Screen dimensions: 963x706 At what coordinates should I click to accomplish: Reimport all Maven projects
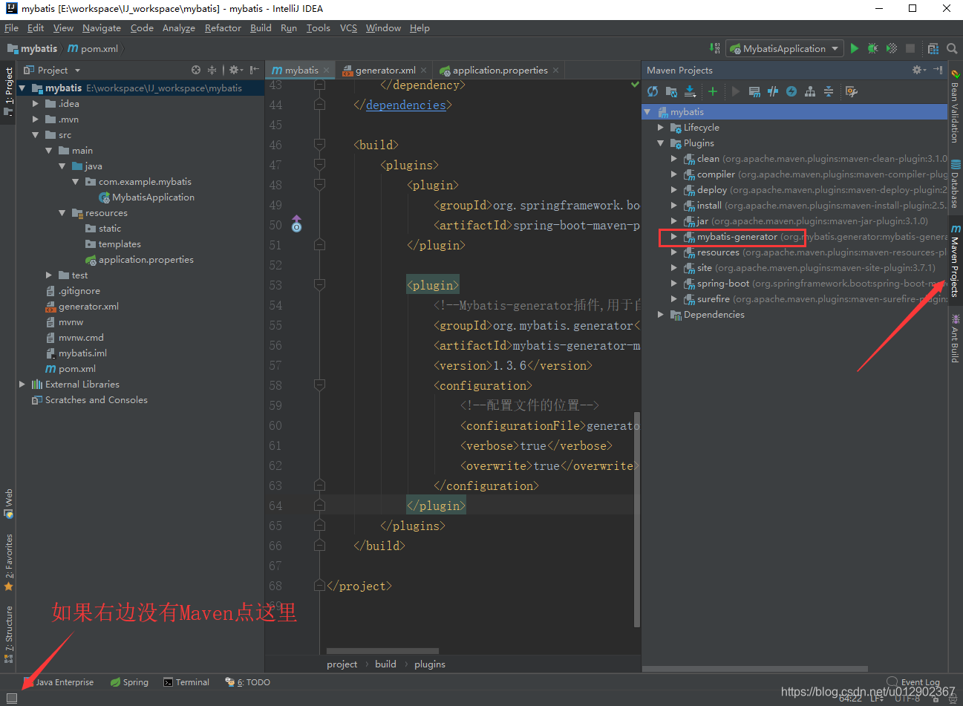(653, 91)
